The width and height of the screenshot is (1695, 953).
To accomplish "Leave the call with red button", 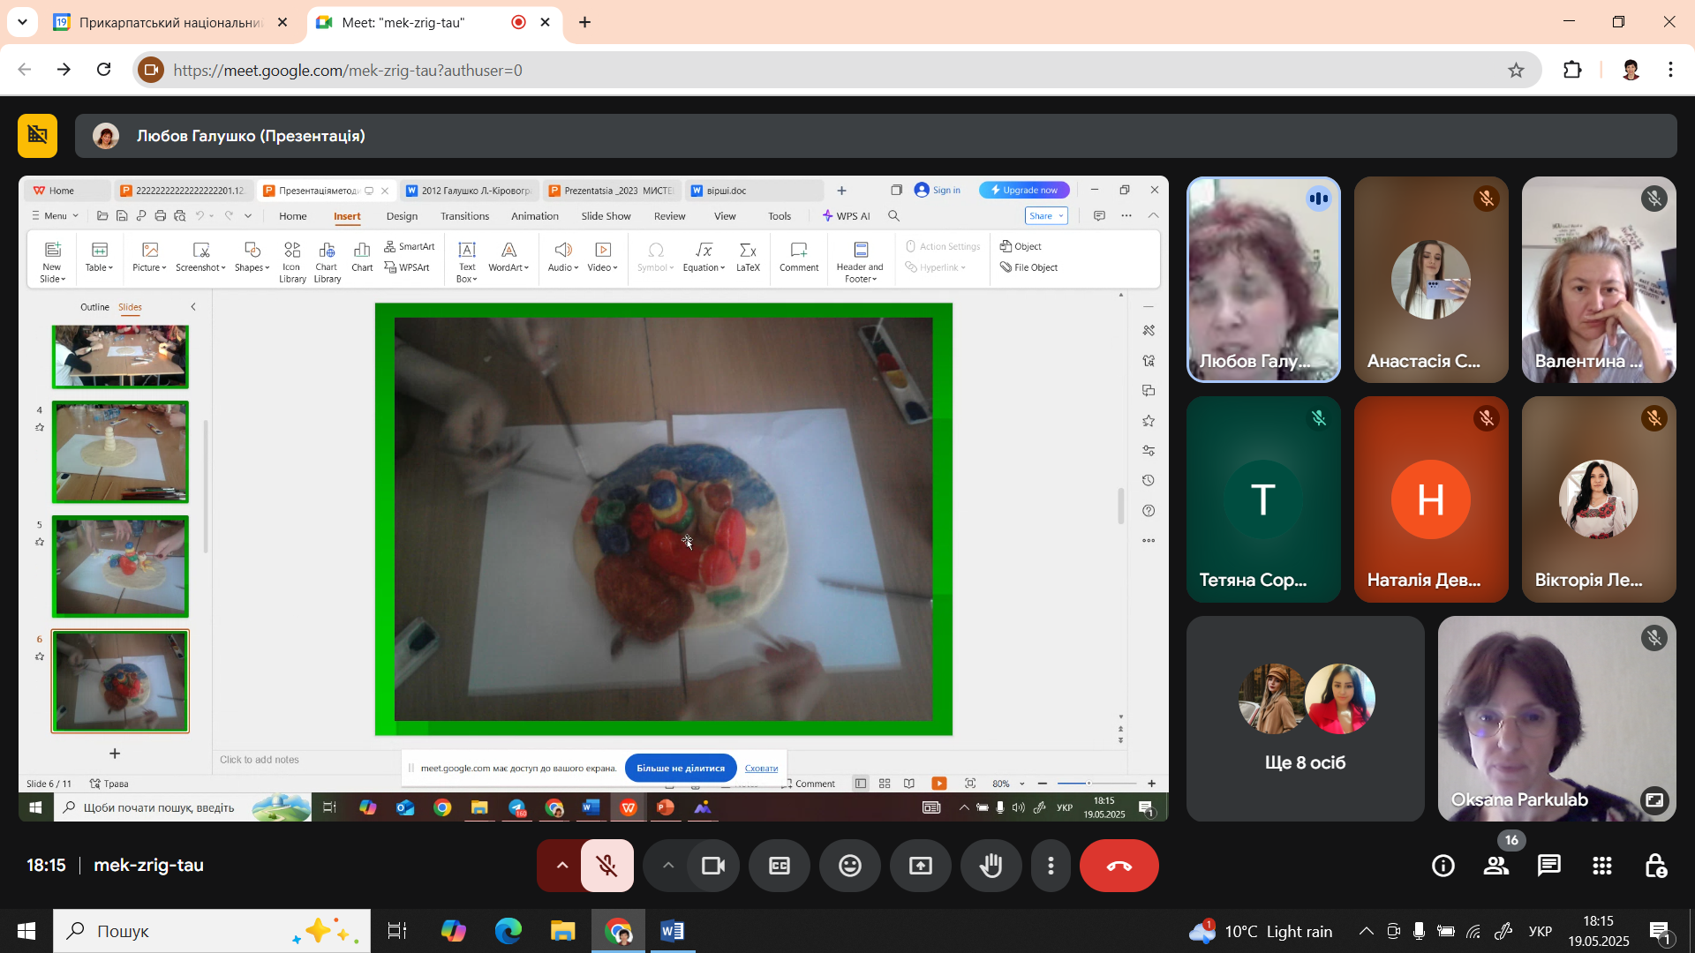I will tap(1119, 866).
